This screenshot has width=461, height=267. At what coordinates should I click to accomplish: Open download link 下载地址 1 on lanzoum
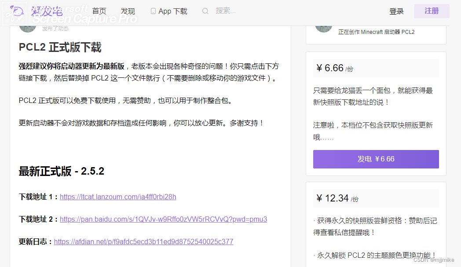click(x=117, y=197)
